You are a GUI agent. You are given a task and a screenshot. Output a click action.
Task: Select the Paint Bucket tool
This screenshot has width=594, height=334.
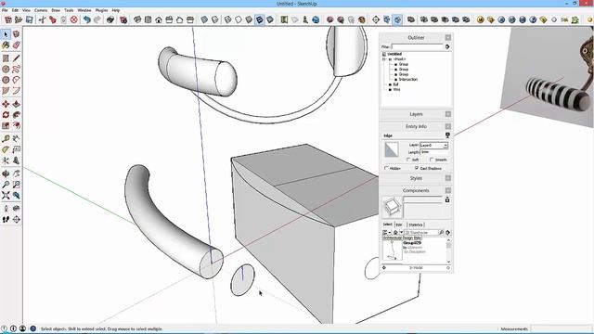click(6, 45)
